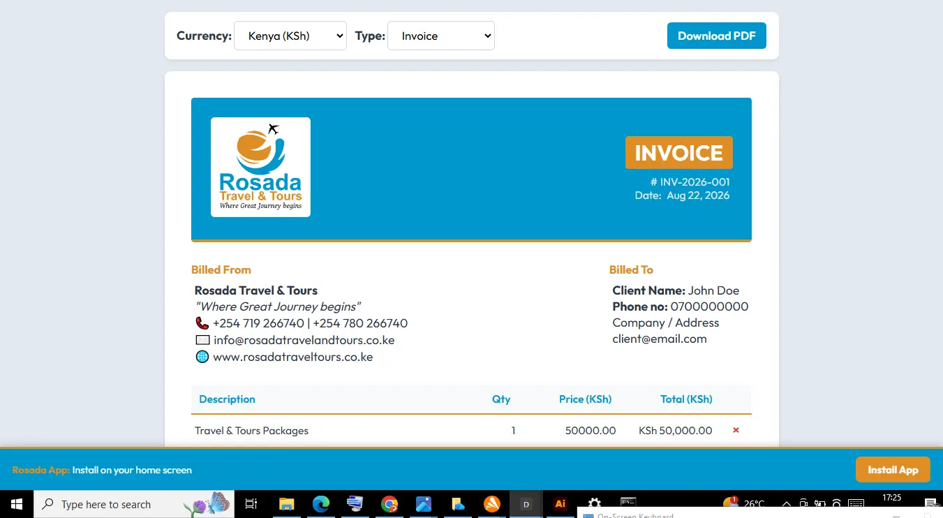Open the Windows Start menu
This screenshot has height=518, width=943.
[x=17, y=504]
